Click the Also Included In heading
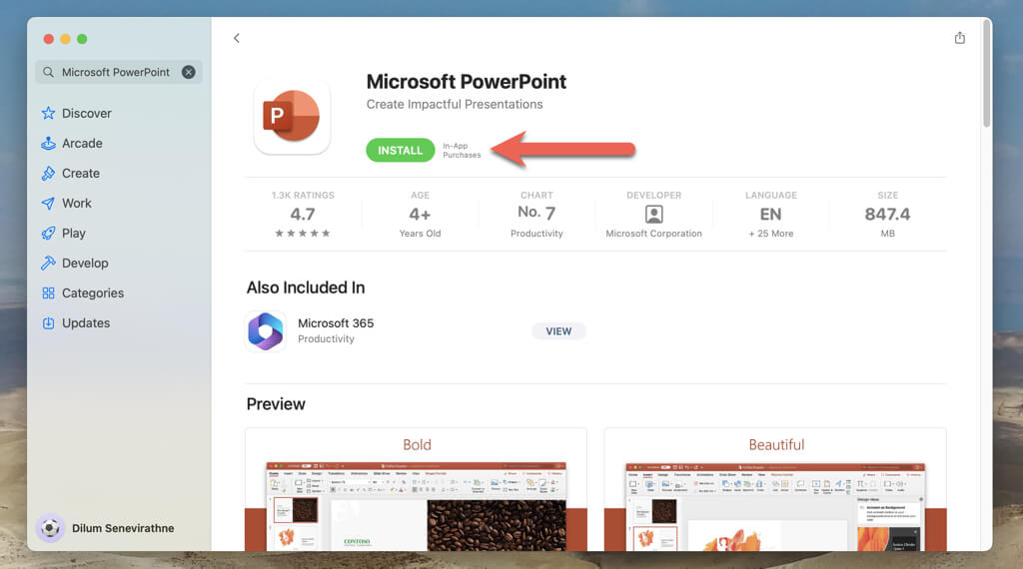The image size is (1023, 569). pyautogui.click(x=306, y=287)
